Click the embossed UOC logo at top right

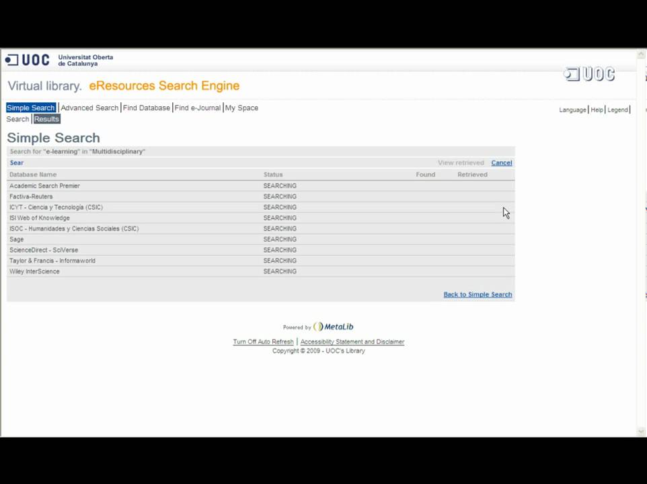589,74
